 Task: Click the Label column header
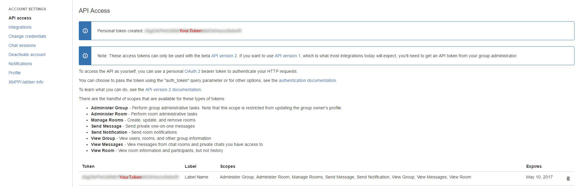click(x=191, y=166)
